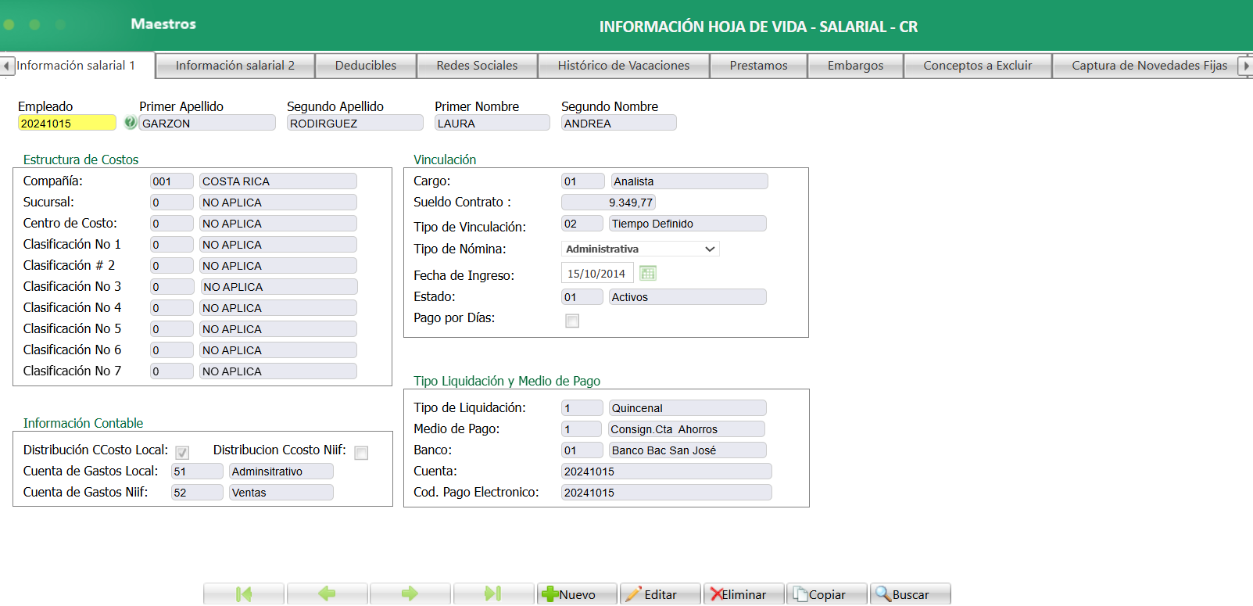
Task: Click Estado description field Activos
Action: tap(688, 297)
